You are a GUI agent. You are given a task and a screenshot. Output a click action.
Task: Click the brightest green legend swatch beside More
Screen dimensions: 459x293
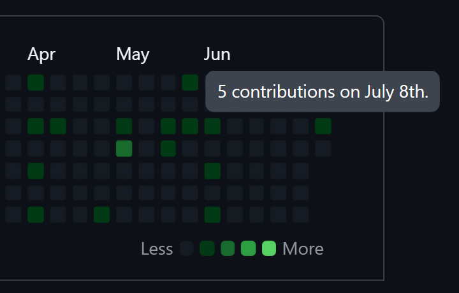(x=269, y=248)
